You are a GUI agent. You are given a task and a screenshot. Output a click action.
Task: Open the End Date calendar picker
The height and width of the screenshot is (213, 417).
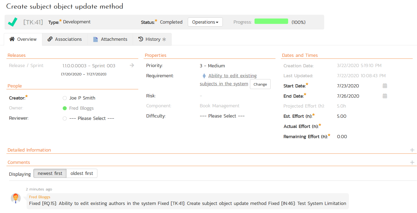(385, 96)
